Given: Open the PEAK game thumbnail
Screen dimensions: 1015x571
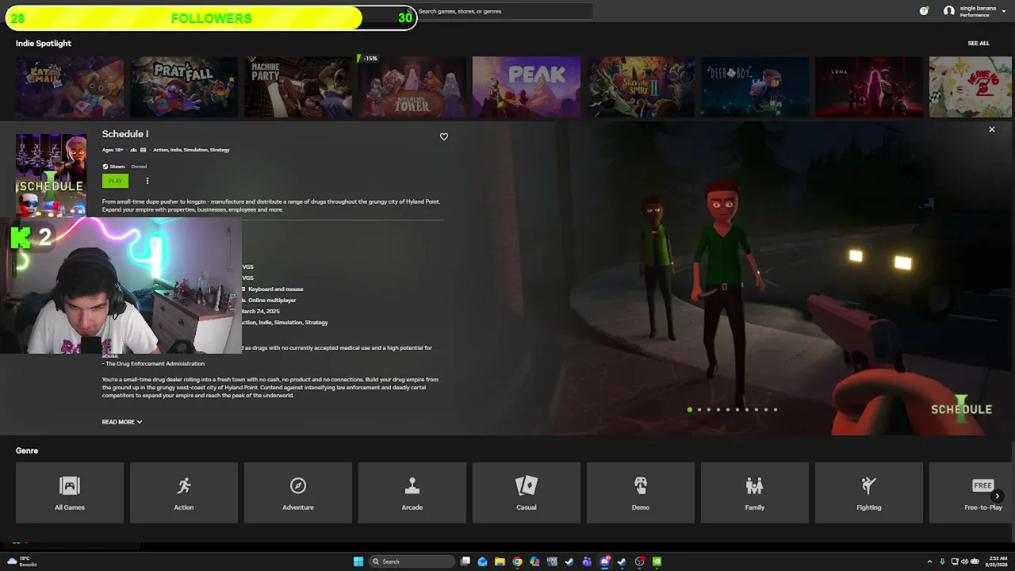Looking at the screenshot, I should (527, 87).
